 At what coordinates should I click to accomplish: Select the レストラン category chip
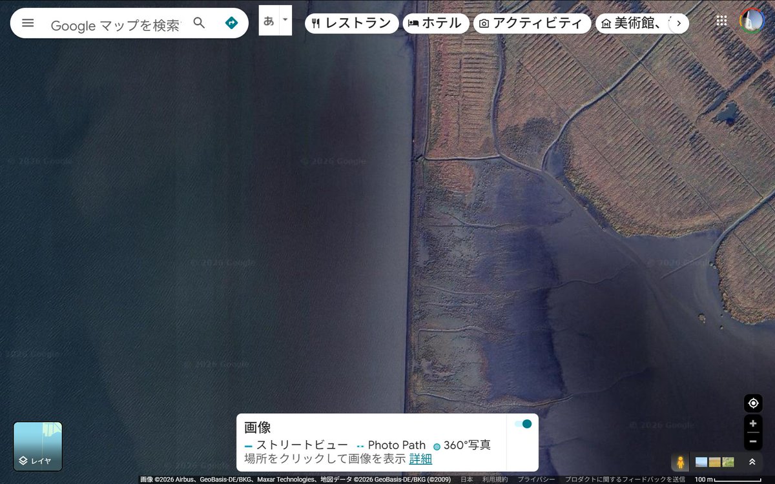coord(352,23)
